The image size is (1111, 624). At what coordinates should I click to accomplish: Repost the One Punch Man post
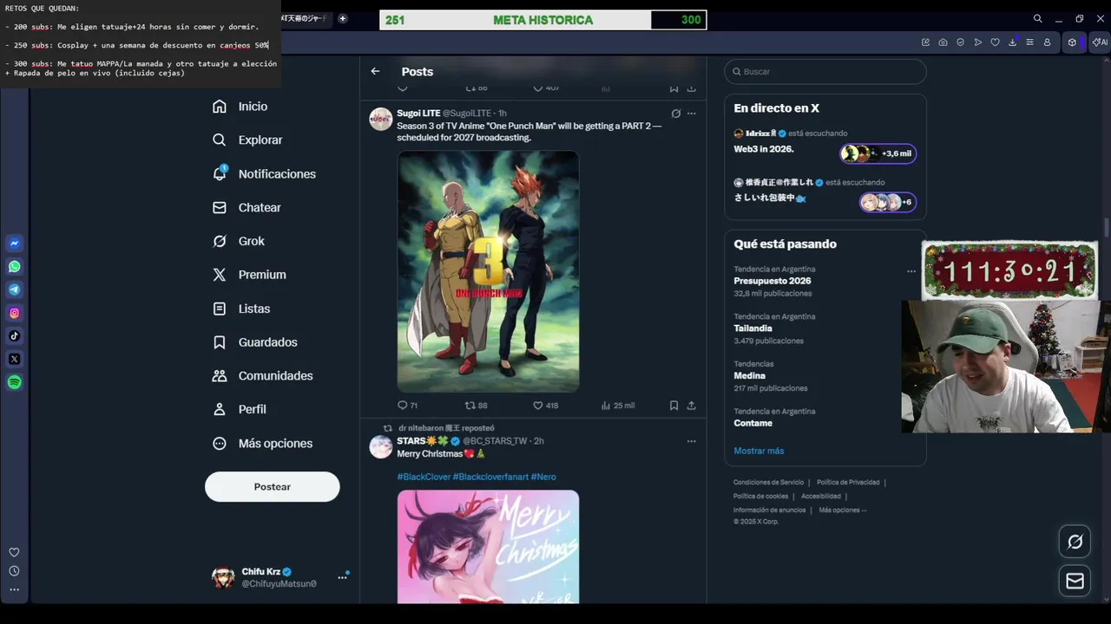pos(476,406)
